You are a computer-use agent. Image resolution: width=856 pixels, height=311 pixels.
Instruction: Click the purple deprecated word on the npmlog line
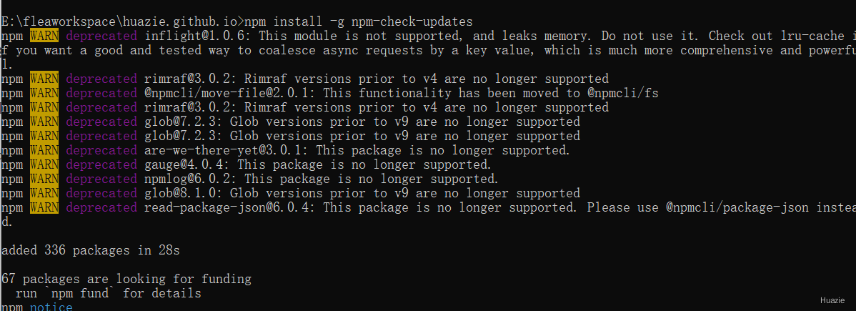pos(101,179)
